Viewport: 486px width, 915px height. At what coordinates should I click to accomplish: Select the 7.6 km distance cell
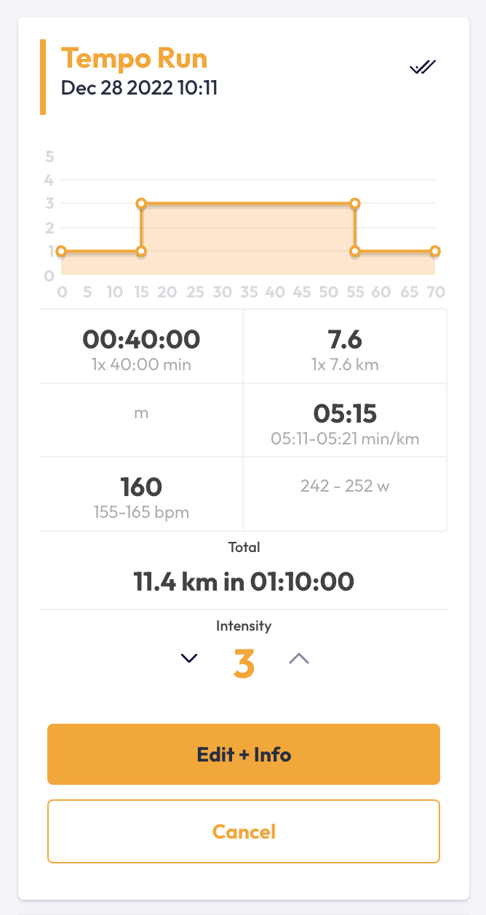coord(345,347)
